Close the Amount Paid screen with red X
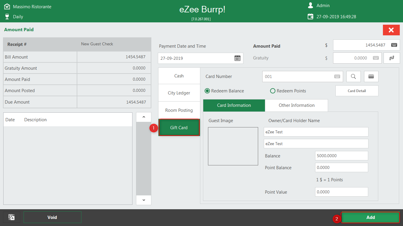This screenshot has width=403, height=226. (x=391, y=30)
